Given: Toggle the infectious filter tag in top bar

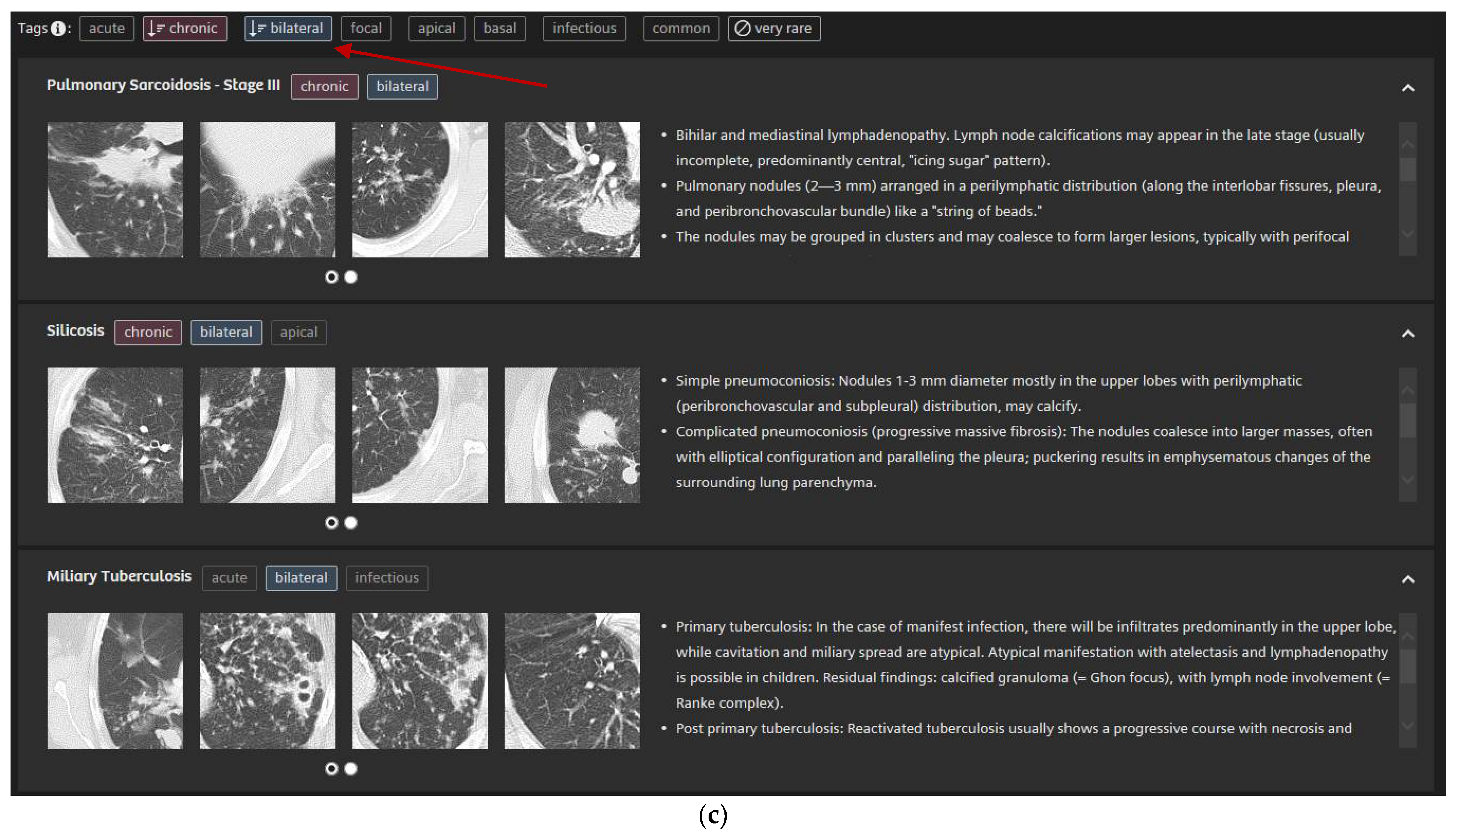Looking at the screenshot, I should click(x=584, y=28).
